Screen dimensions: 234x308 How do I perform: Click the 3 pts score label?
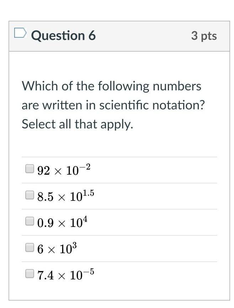tap(204, 36)
